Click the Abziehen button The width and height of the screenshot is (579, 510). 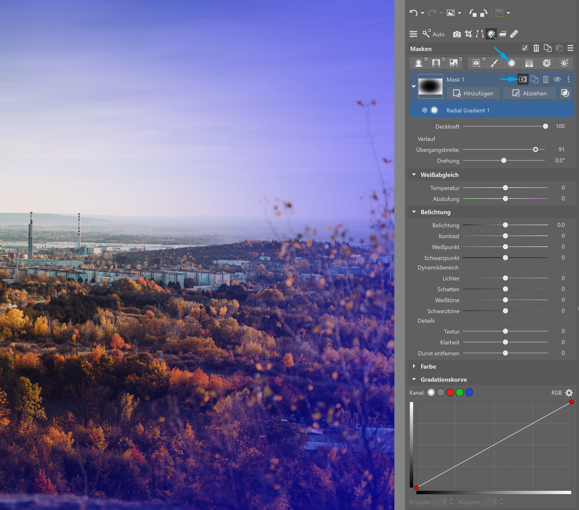(529, 93)
